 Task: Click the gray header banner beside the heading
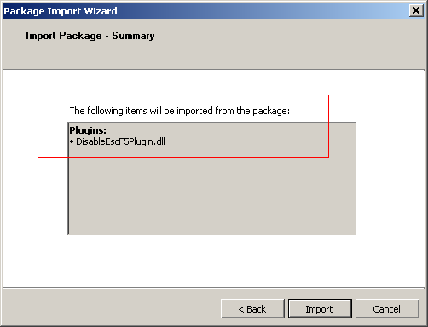click(284, 43)
